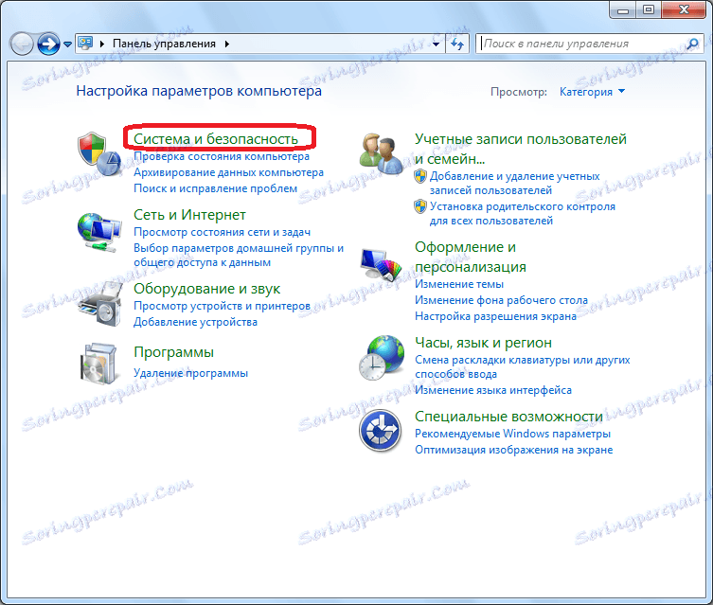Open the Ease of Access circular icon
713x605 pixels.
[x=380, y=430]
